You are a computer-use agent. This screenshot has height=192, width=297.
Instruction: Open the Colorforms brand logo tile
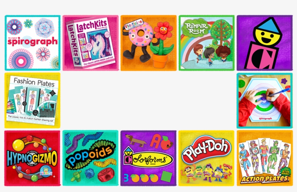(x=148, y=158)
